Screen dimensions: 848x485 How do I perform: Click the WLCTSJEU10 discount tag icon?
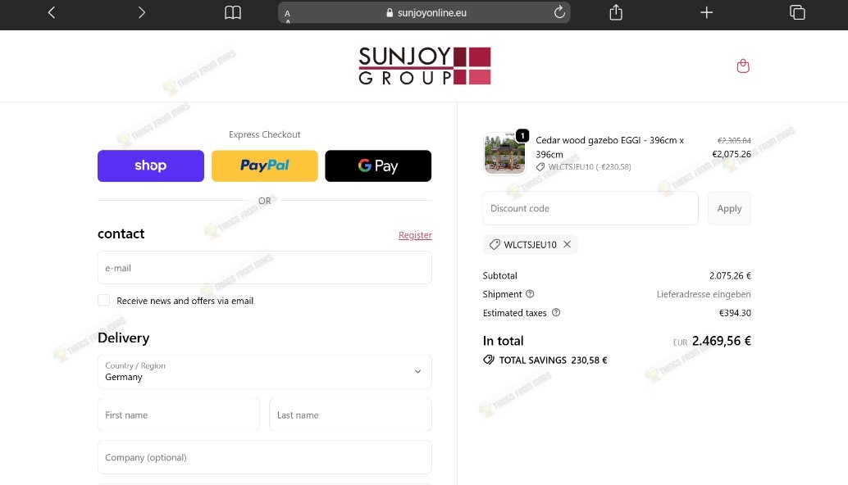pos(495,245)
